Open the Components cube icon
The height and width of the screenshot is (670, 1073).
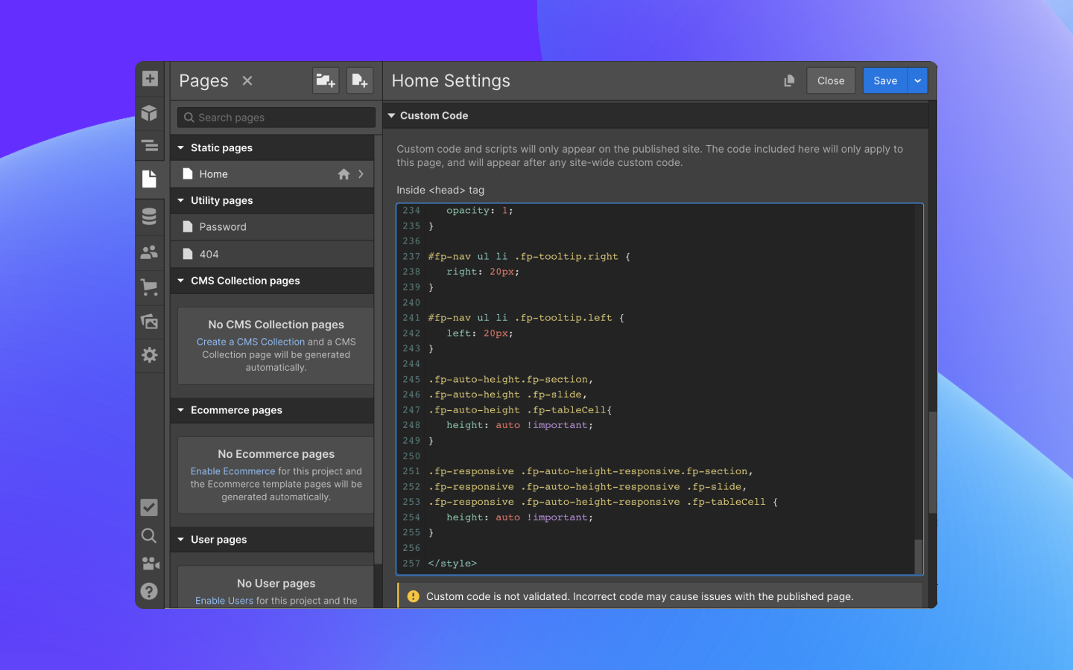point(150,112)
